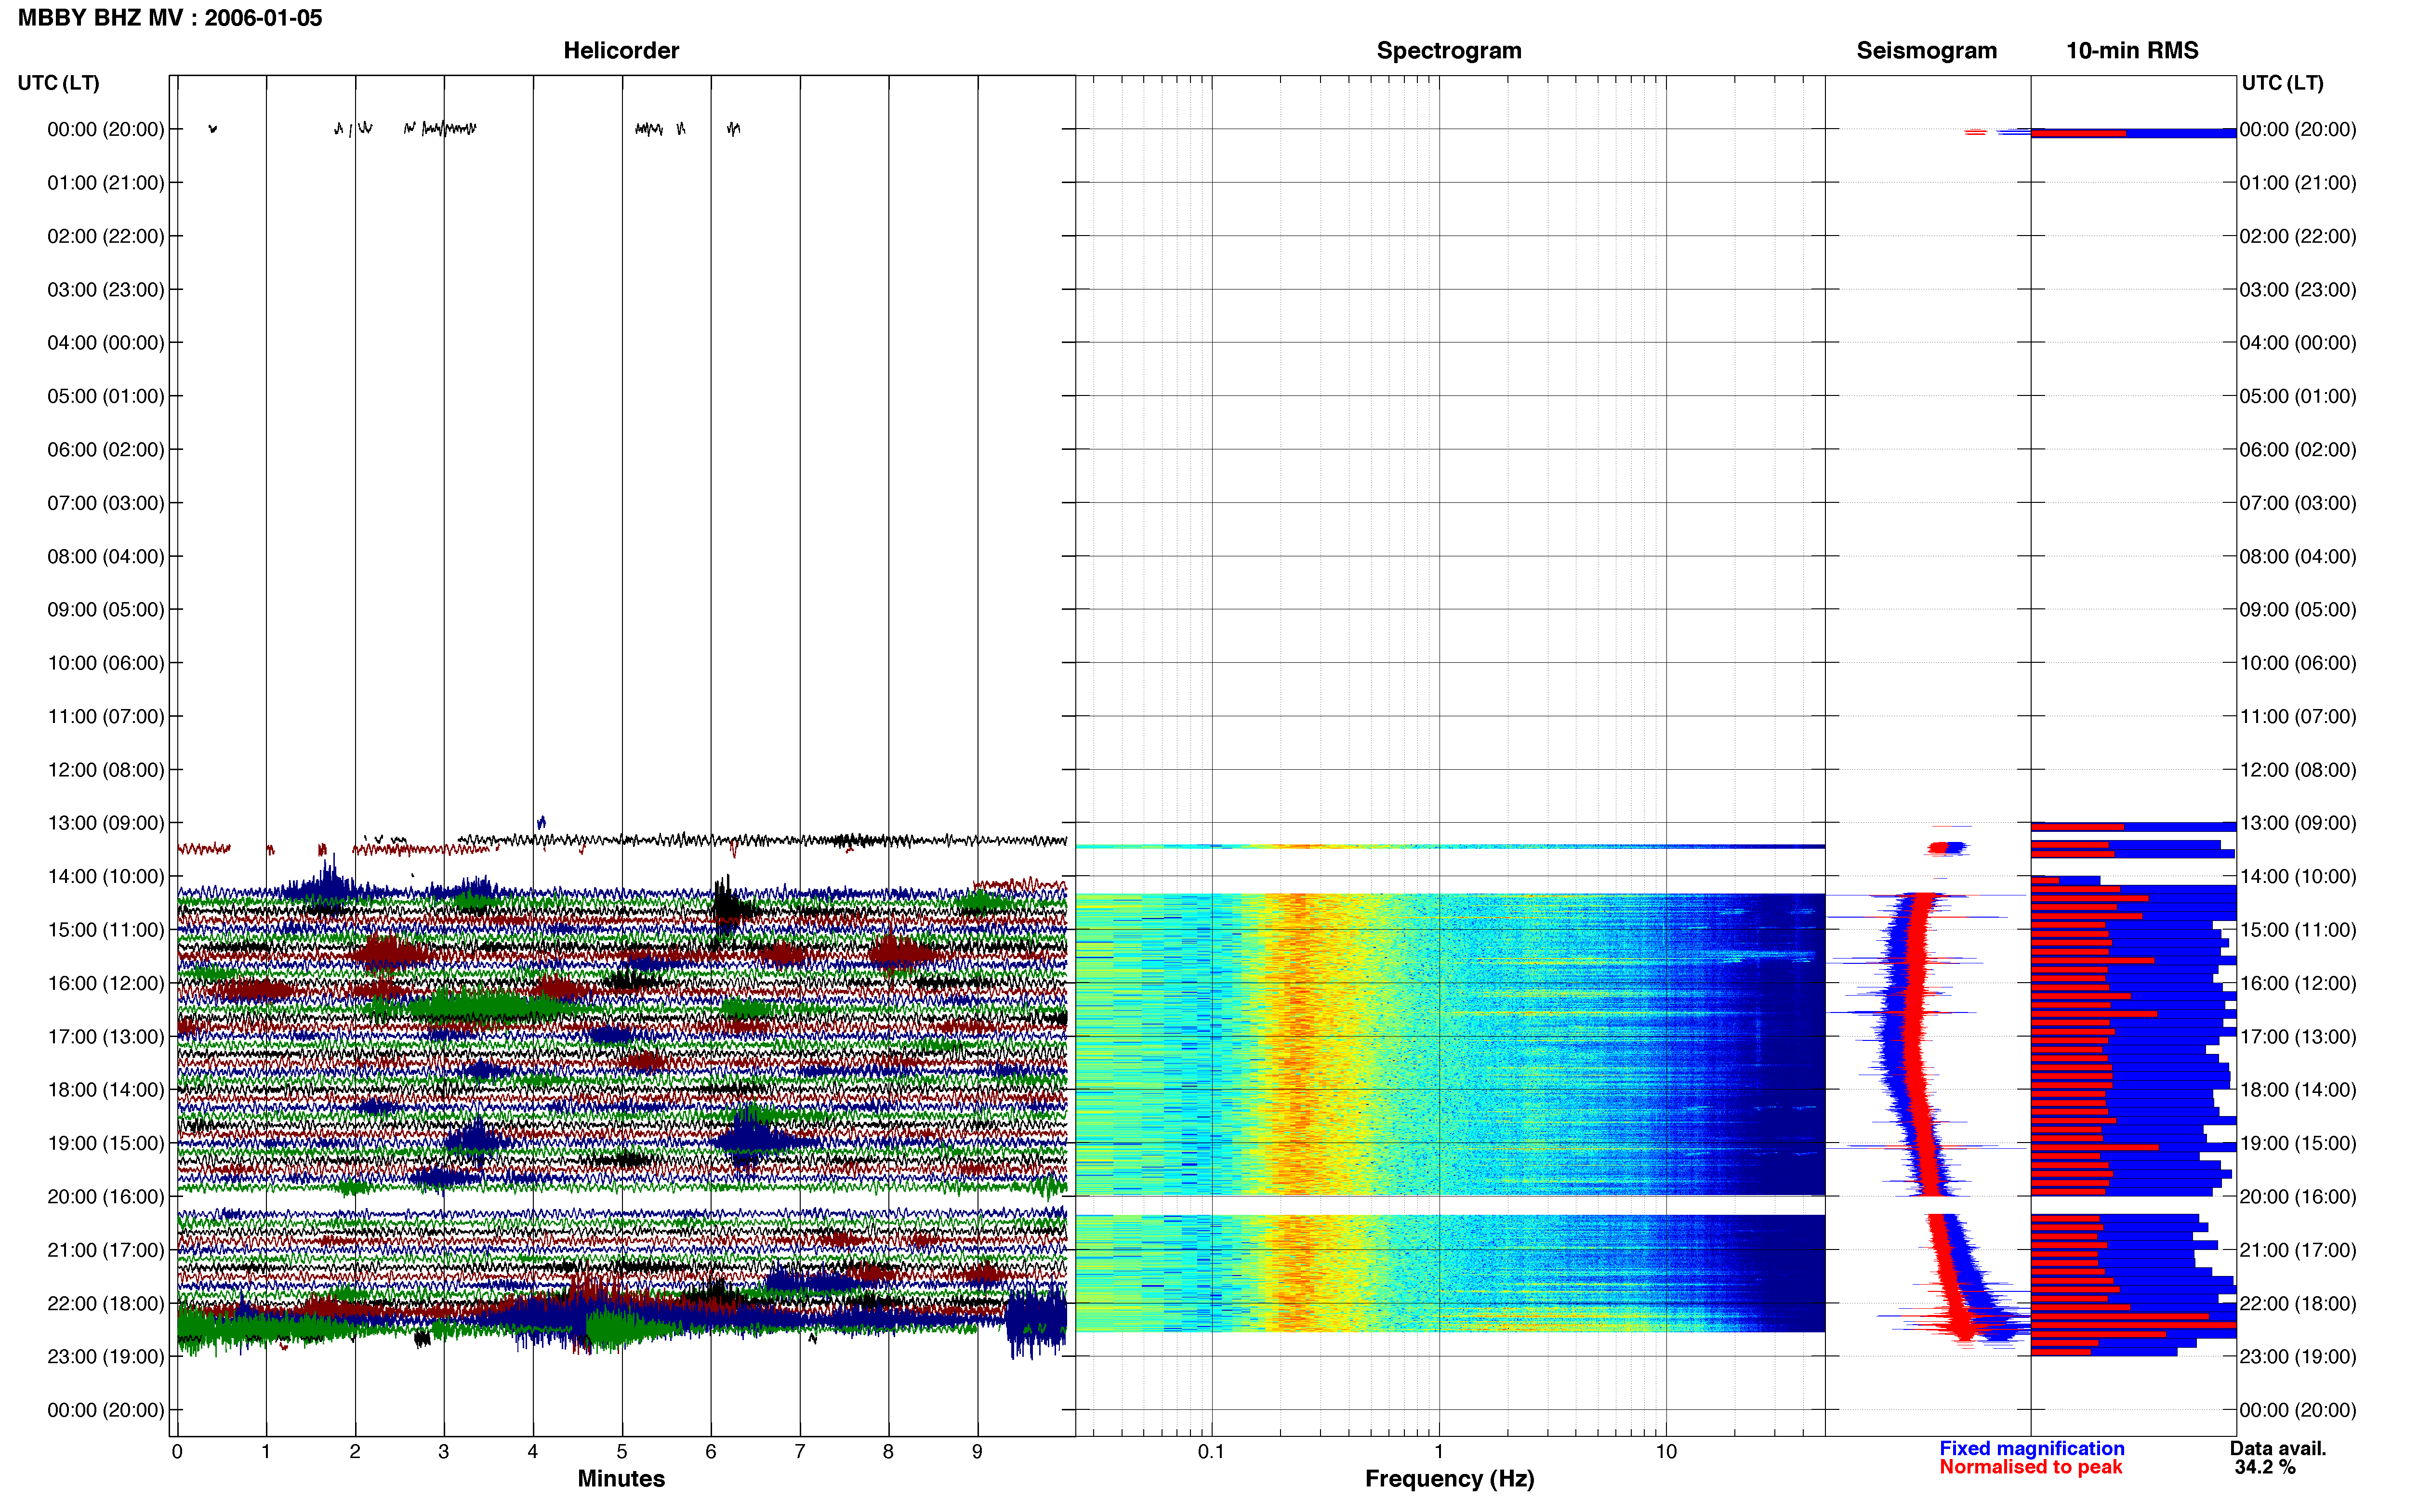Select the red "Normalised to peak" legend text
The height and width of the screenshot is (1512, 2418).
2030,1467
